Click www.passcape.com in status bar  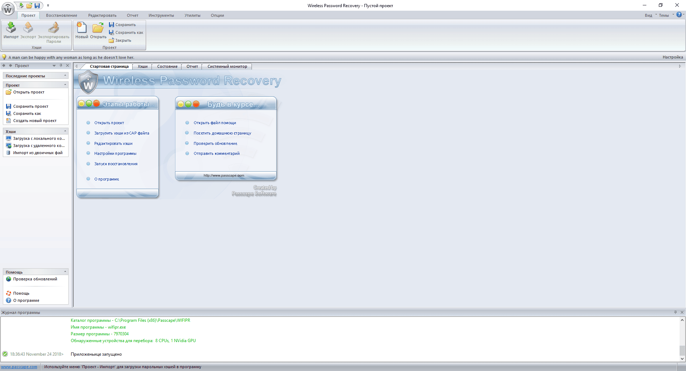tap(19, 367)
